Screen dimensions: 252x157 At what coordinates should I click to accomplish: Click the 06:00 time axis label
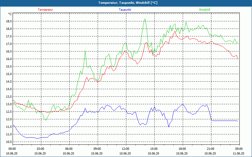click(69, 149)
